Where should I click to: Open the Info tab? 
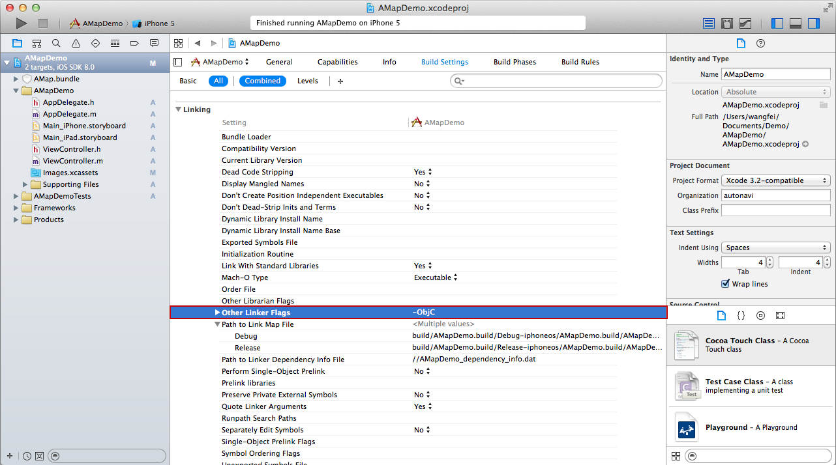389,62
